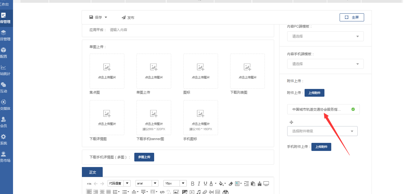Open the 站统计 chart icon in sidebar

coord(4,70)
